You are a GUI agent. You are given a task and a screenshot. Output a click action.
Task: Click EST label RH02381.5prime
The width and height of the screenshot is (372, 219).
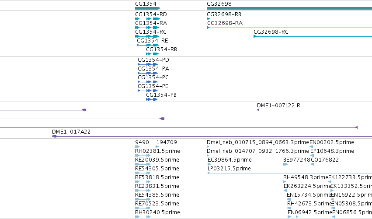[157, 151]
